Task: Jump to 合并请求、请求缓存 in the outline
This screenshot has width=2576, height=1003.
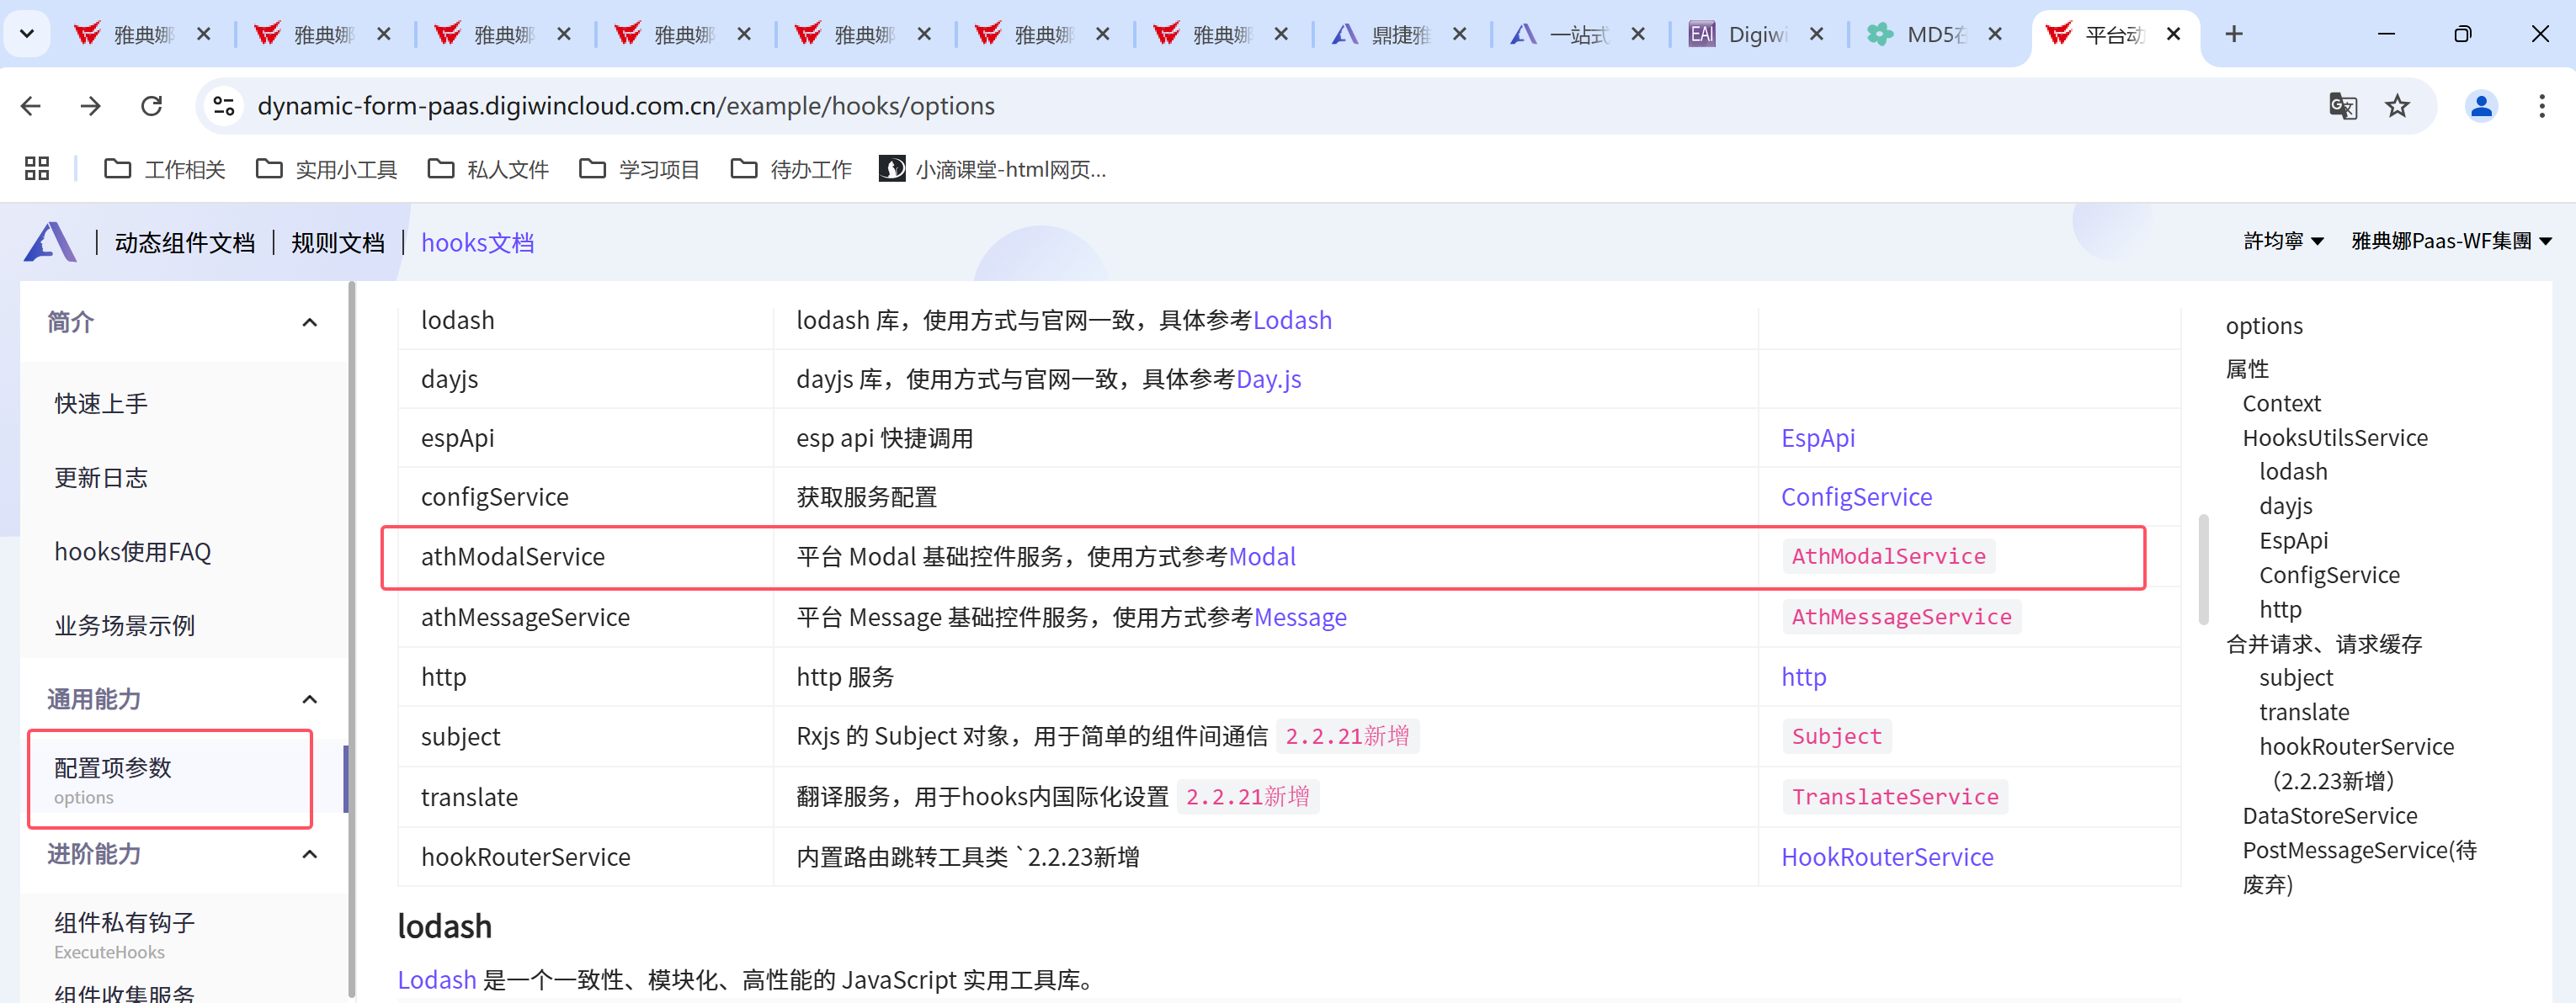Action: tap(2323, 644)
